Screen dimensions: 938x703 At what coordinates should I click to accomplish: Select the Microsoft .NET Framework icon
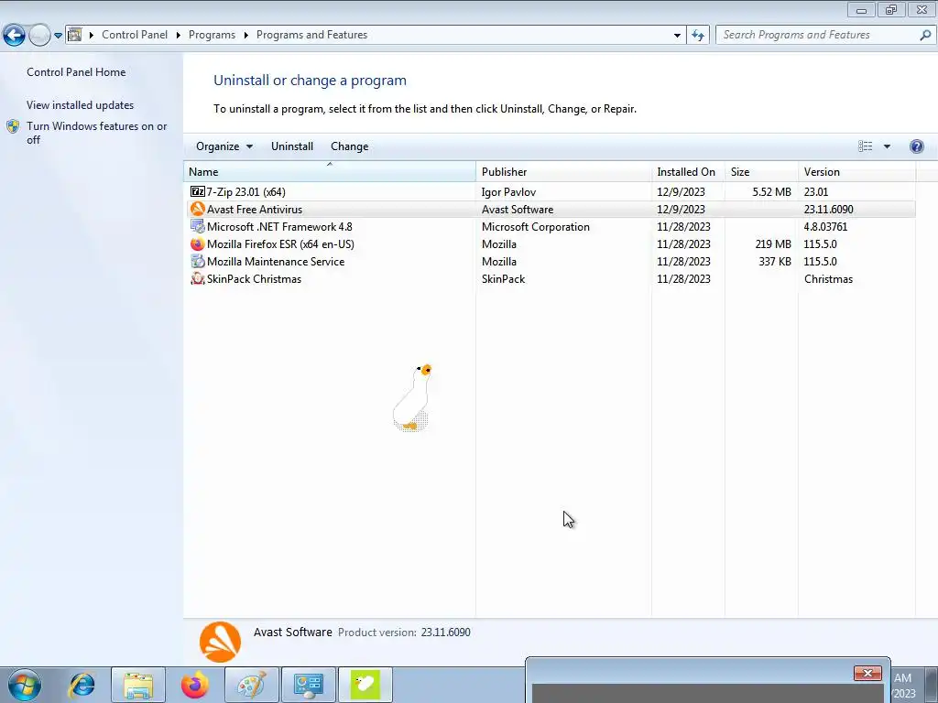198,227
